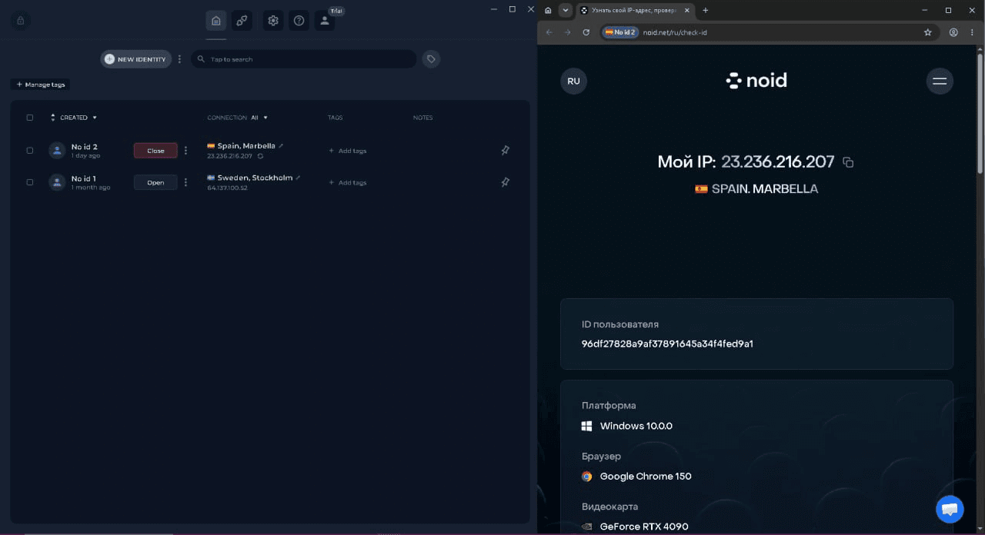The image size is (985, 535).
Task: Click user ID hash 96df27828a9af... text
Action: (667, 344)
